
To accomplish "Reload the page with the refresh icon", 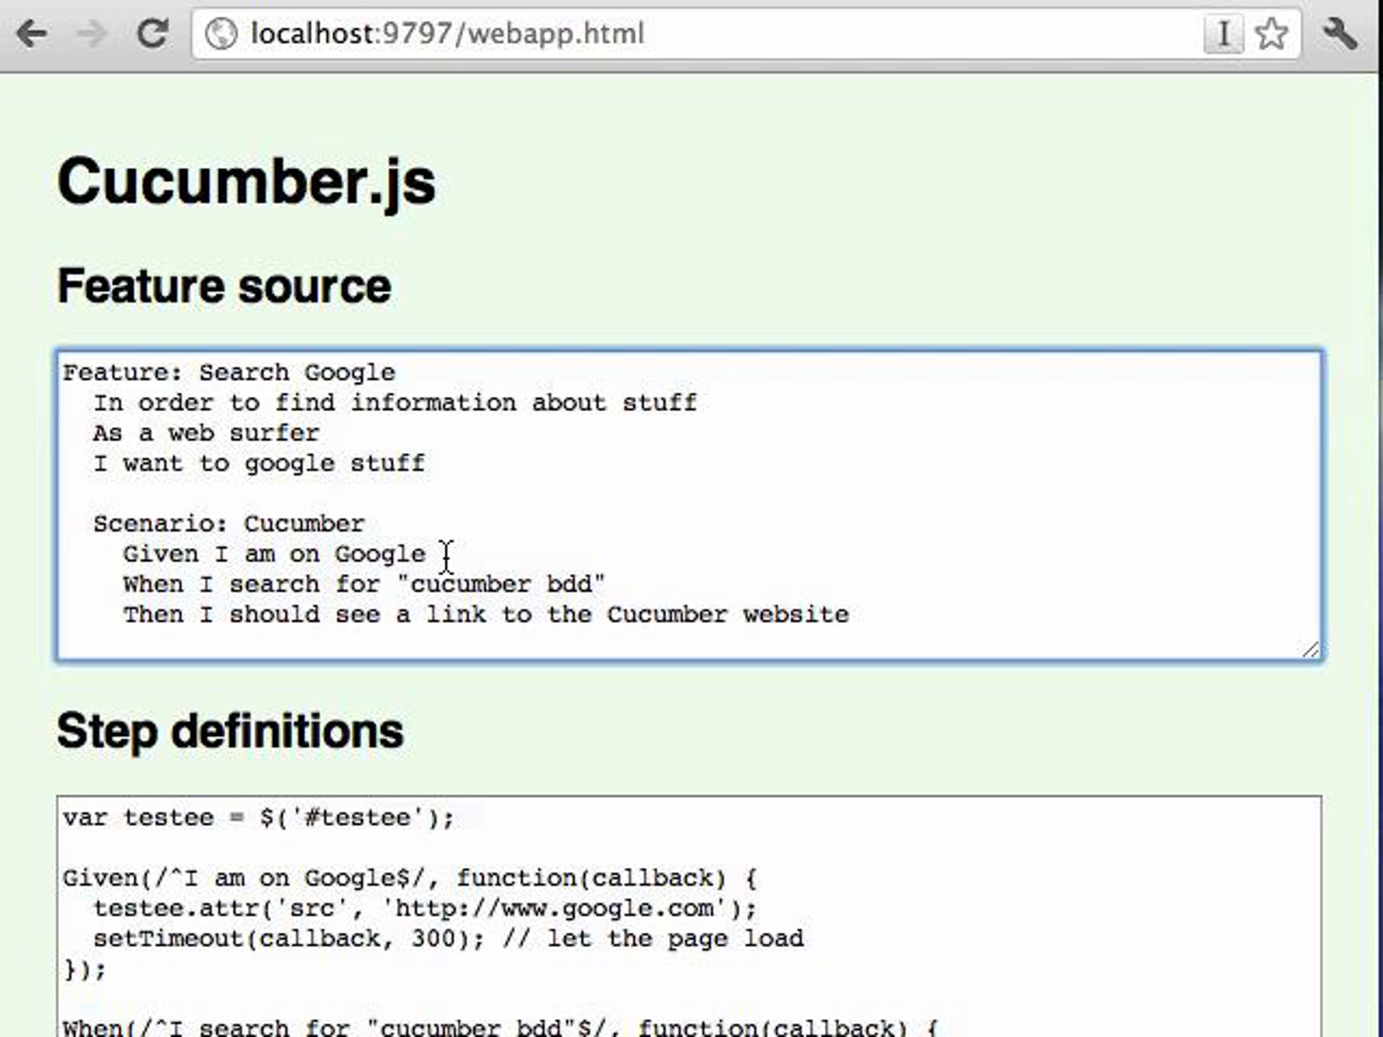I will click(x=152, y=34).
